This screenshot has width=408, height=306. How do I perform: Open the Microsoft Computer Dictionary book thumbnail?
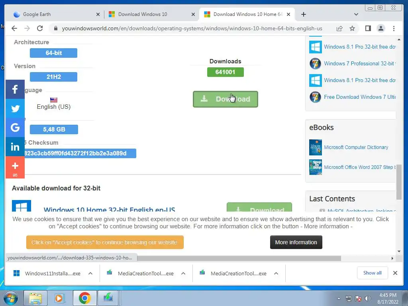(316, 147)
